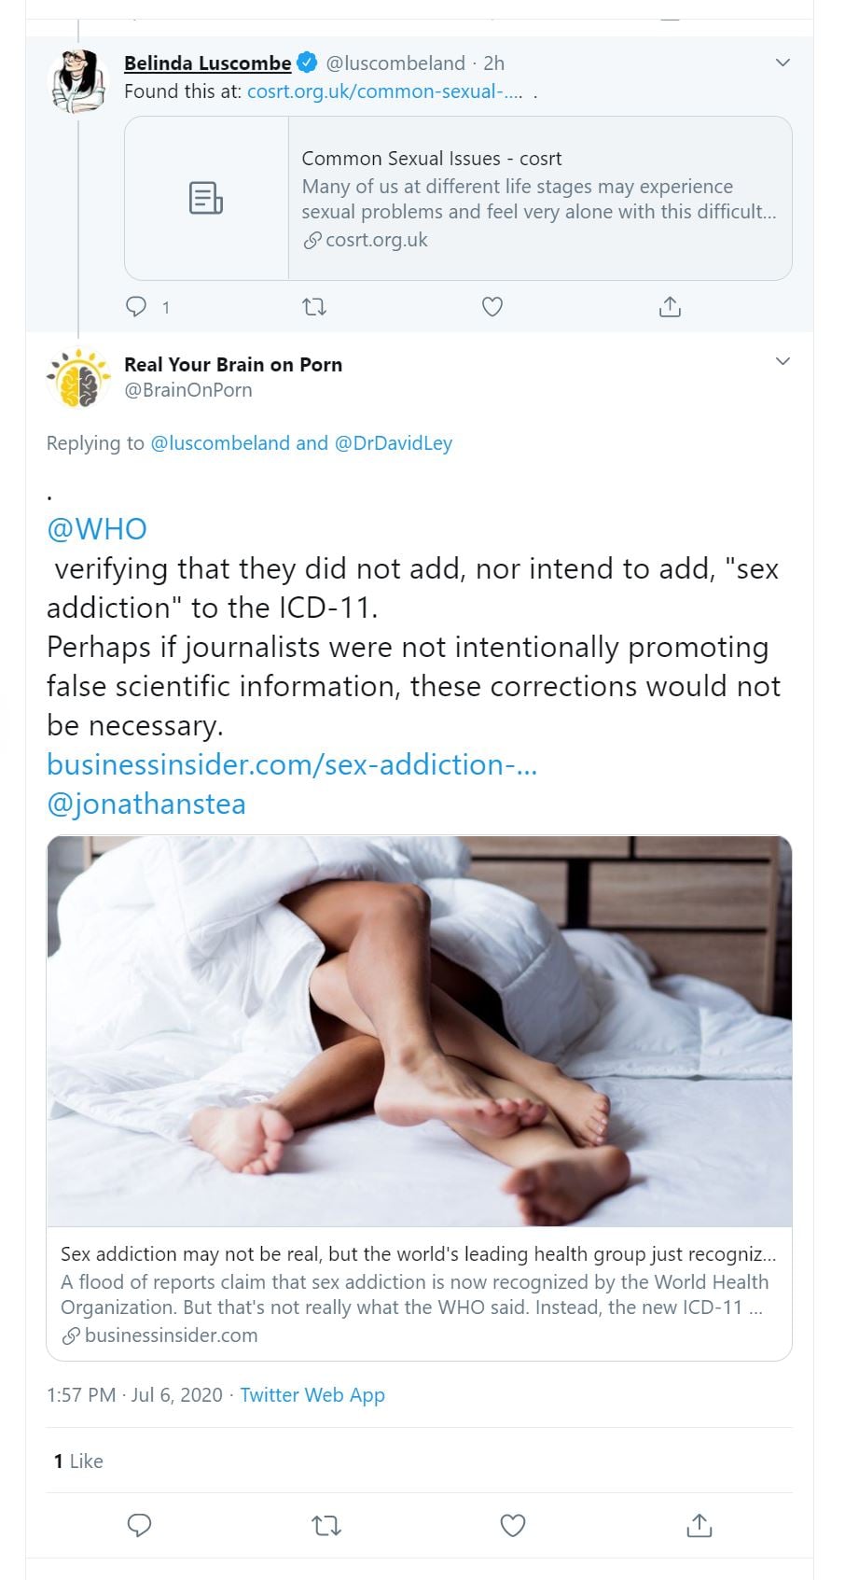Like Belinda Luscombe's tweet
The width and height of the screenshot is (845, 1580).
(492, 306)
